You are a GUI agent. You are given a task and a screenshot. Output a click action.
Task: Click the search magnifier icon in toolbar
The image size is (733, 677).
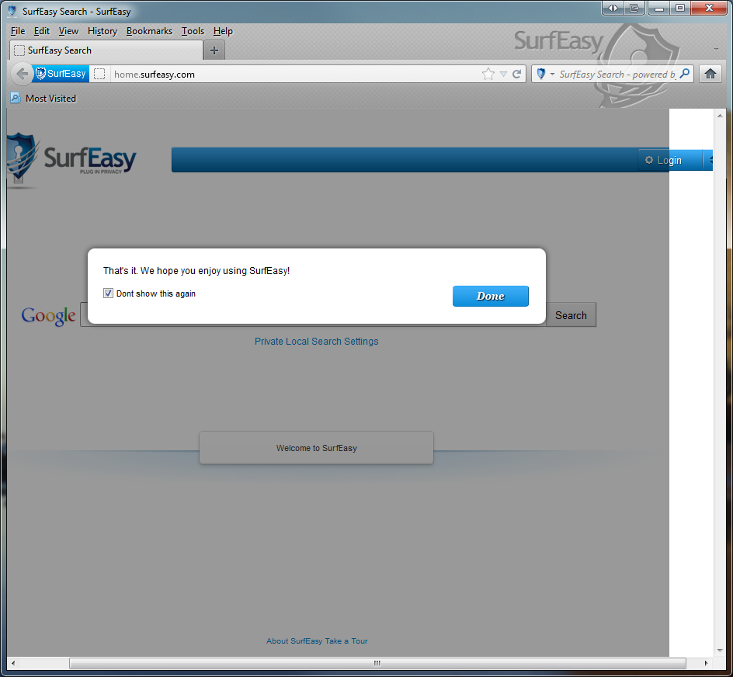684,74
